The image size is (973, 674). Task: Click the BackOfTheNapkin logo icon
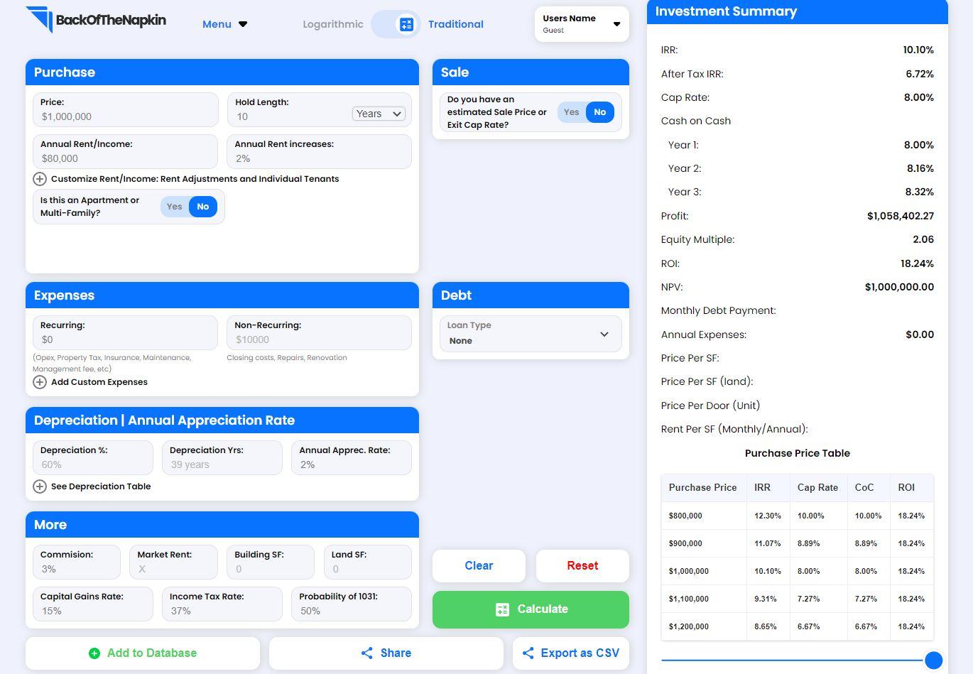(x=39, y=19)
